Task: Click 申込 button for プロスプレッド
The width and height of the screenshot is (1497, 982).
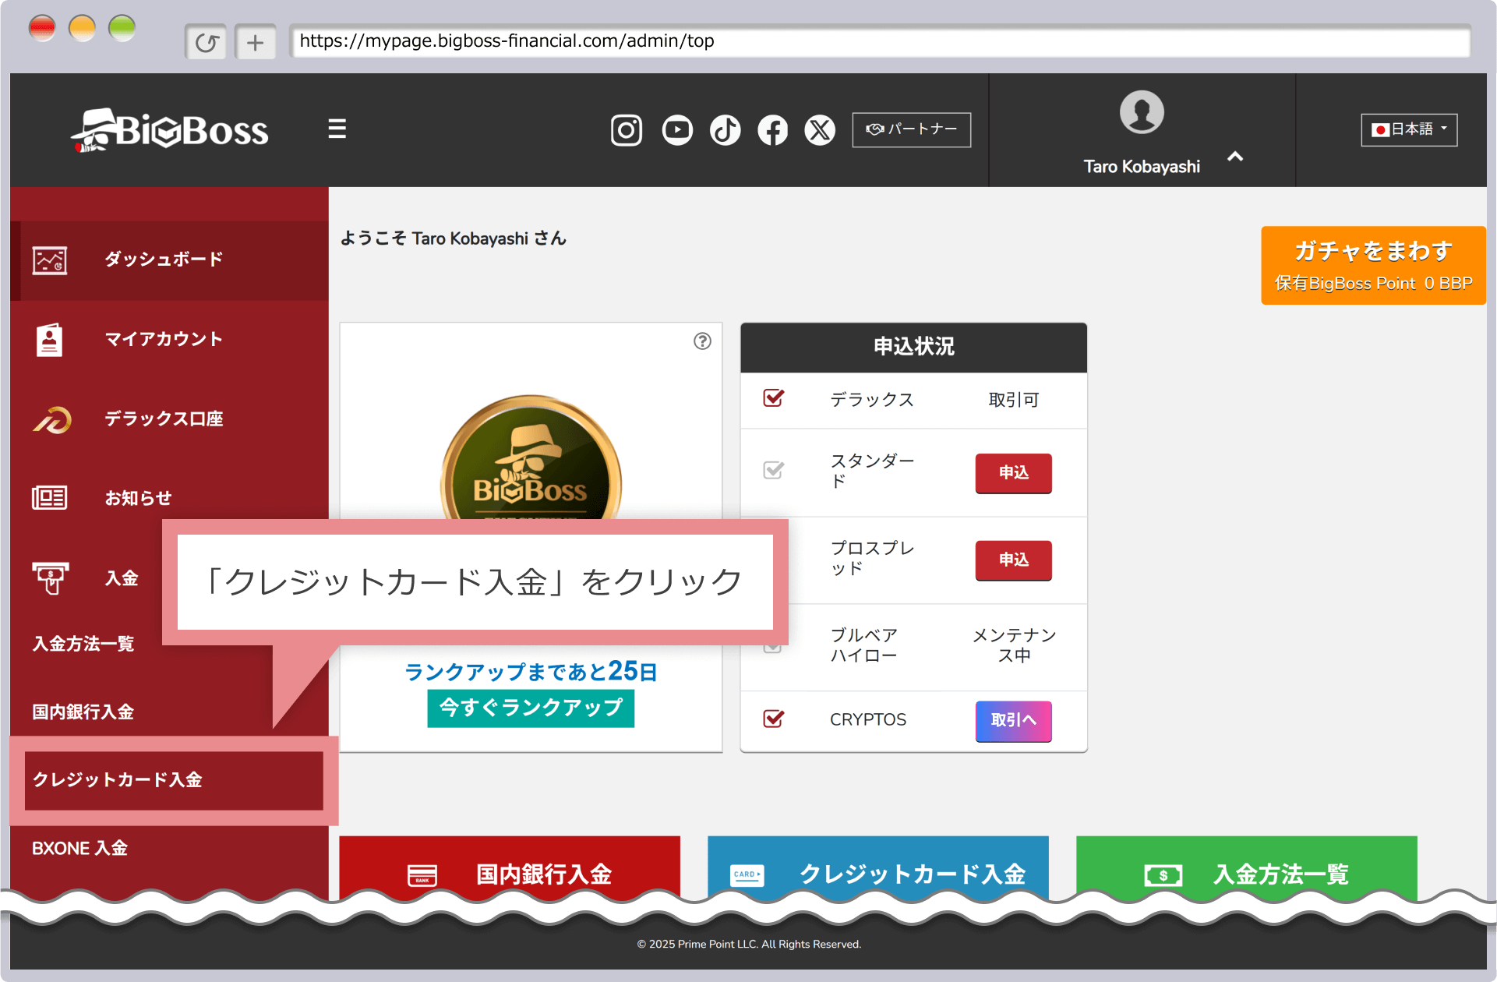Action: coord(1013,560)
